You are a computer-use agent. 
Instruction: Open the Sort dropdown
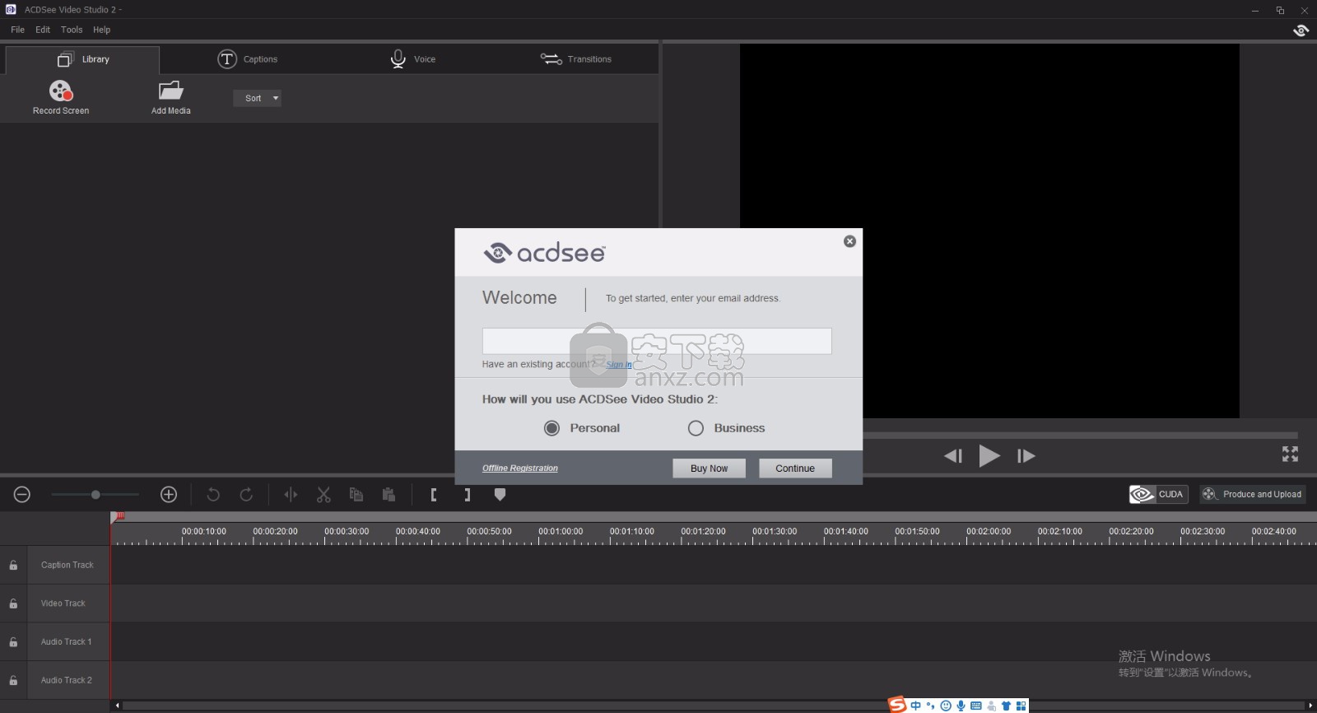(x=258, y=98)
